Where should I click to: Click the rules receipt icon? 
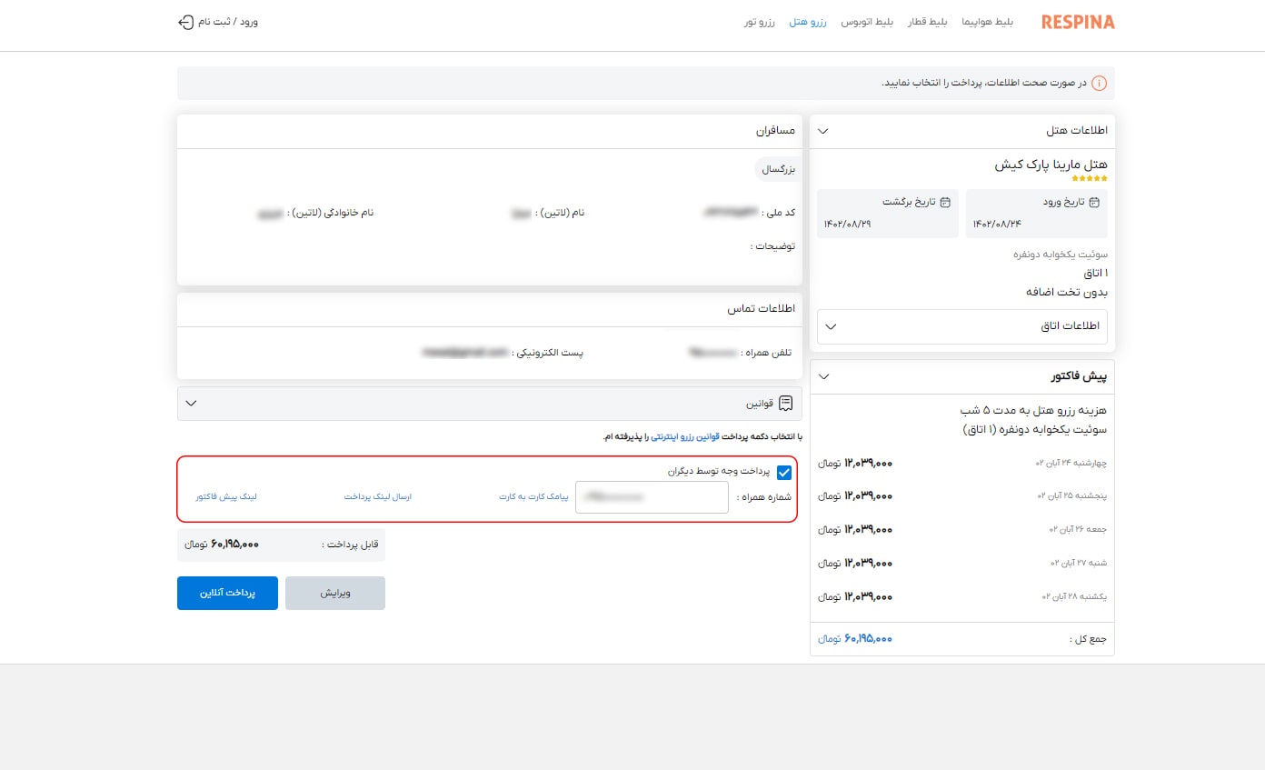click(x=786, y=403)
